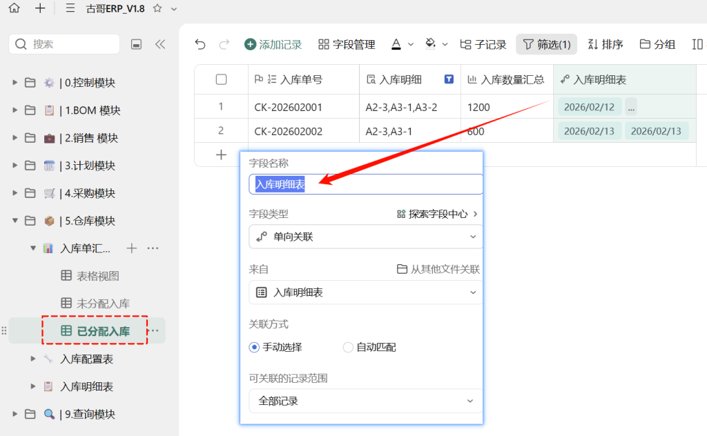
Task: Select 自动匹配 radio button
Action: 348,347
